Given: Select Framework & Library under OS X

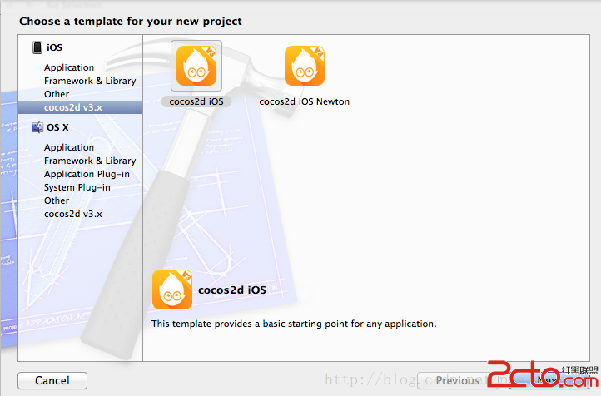Looking at the screenshot, I should click(x=90, y=161).
